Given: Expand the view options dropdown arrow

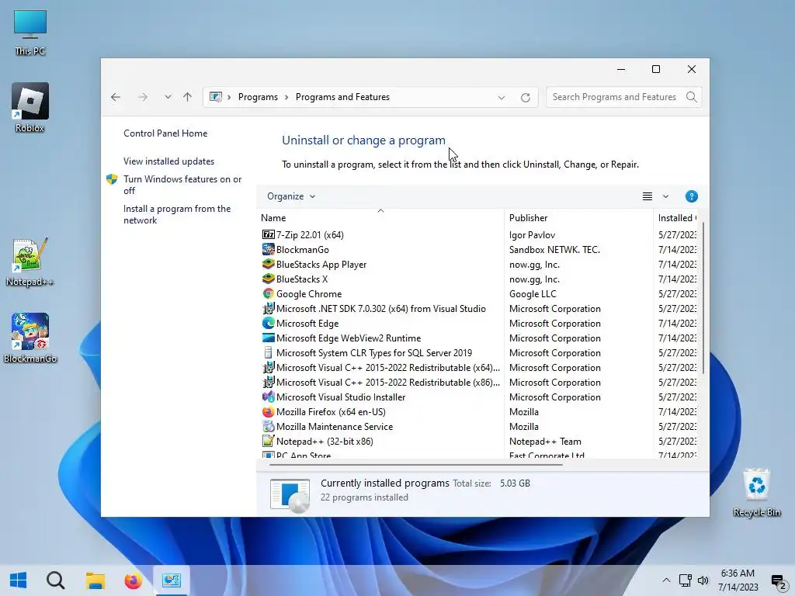Looking at the screenshot, I should click(665, 196).
